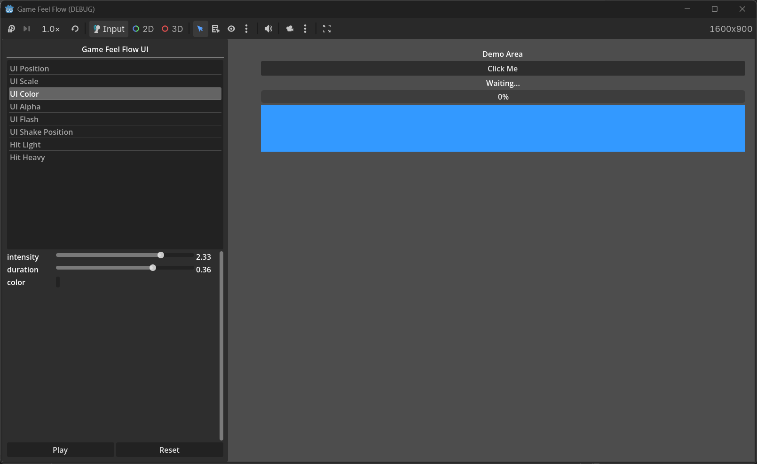Toggle 2D node selection mode
The height and width of the screenshot is (464, 757).
(143, 29)
